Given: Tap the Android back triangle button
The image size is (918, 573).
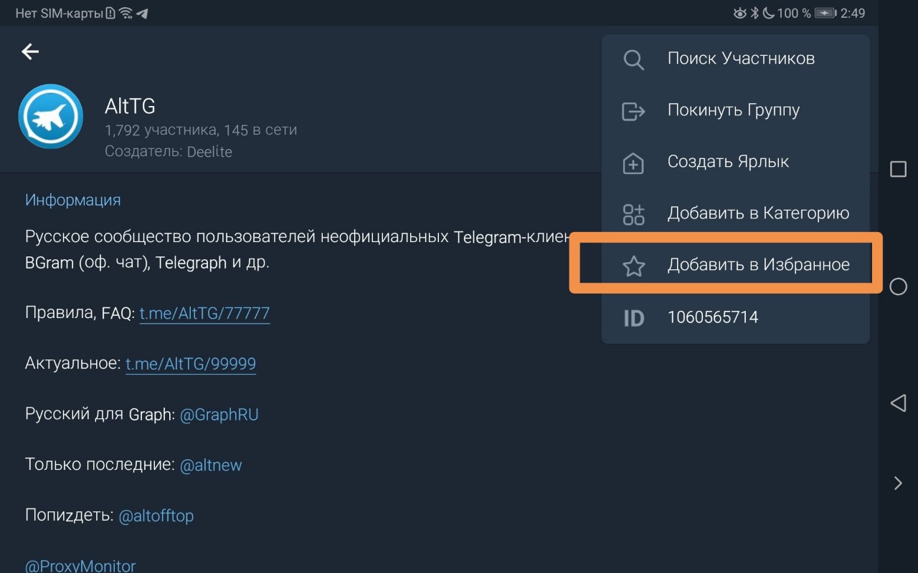Looking at the screenshot, I should [898, 403].
